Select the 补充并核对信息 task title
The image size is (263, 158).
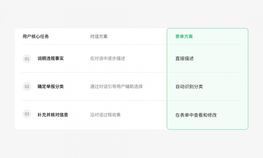[53, 115]
